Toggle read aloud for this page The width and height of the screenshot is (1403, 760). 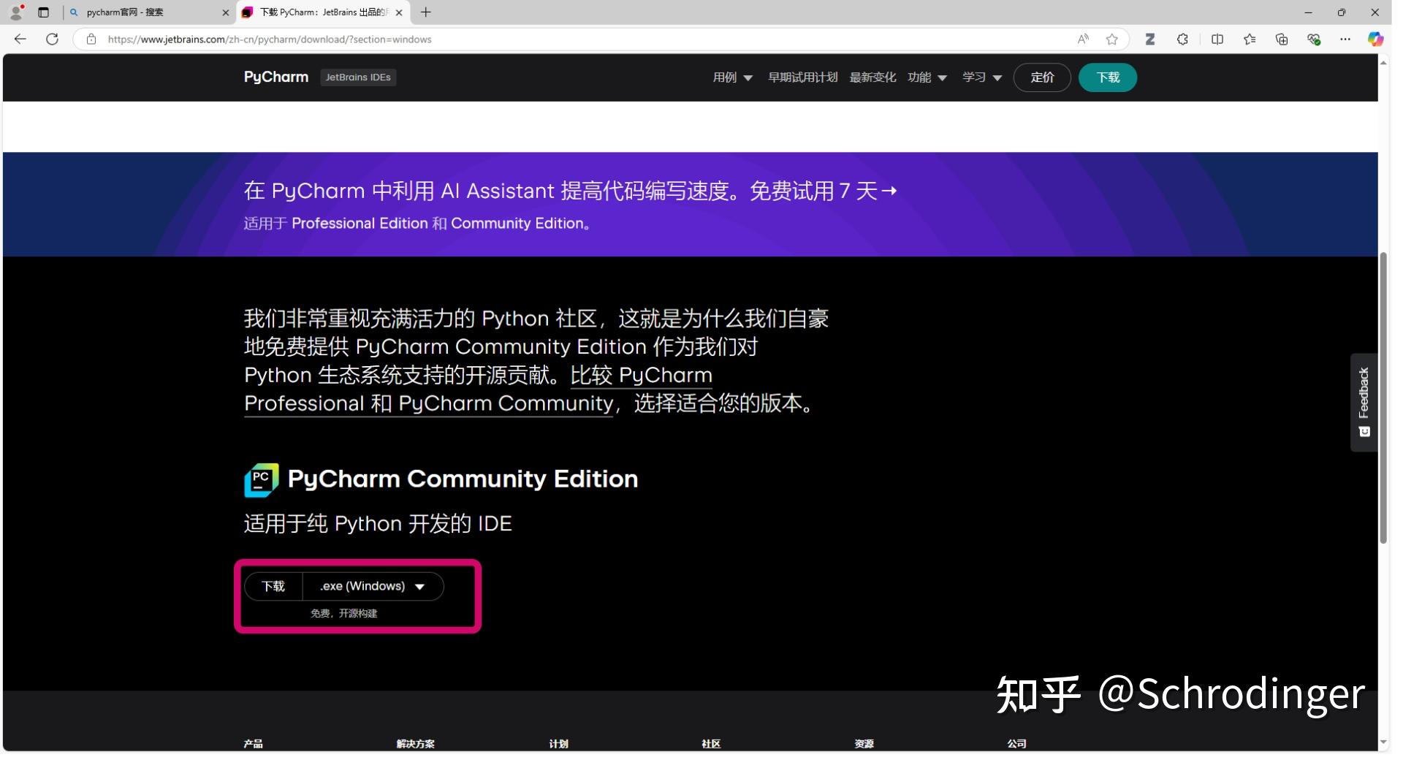pyautogui.click(x=1084, y=39)
